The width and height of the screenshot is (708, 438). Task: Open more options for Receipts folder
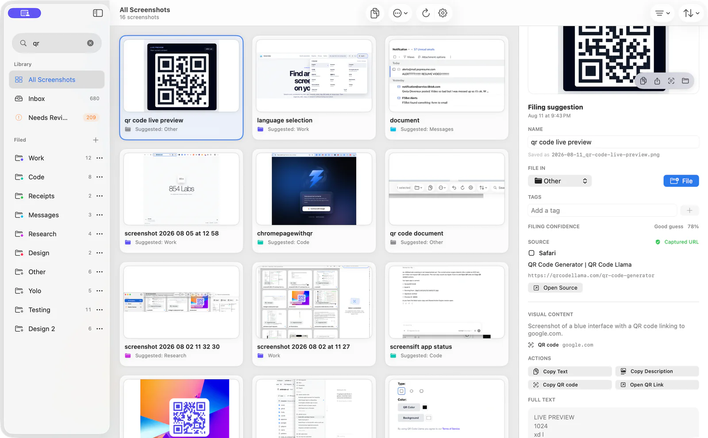[100, 196]
